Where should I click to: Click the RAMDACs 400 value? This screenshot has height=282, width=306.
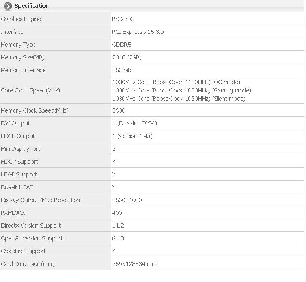117,213
